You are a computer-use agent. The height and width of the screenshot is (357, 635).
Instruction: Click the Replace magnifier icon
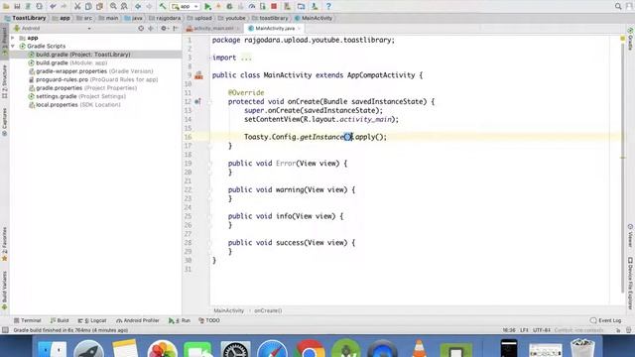[124, 6]
